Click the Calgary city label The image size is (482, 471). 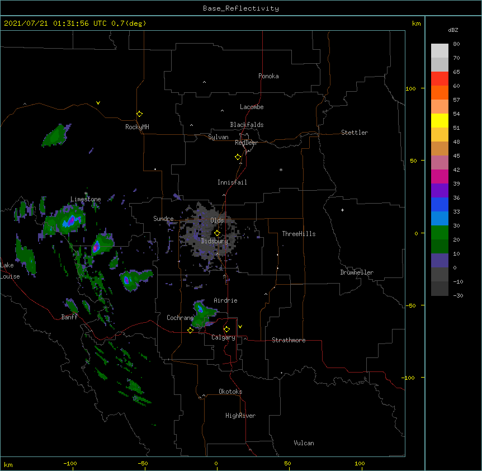223,337
